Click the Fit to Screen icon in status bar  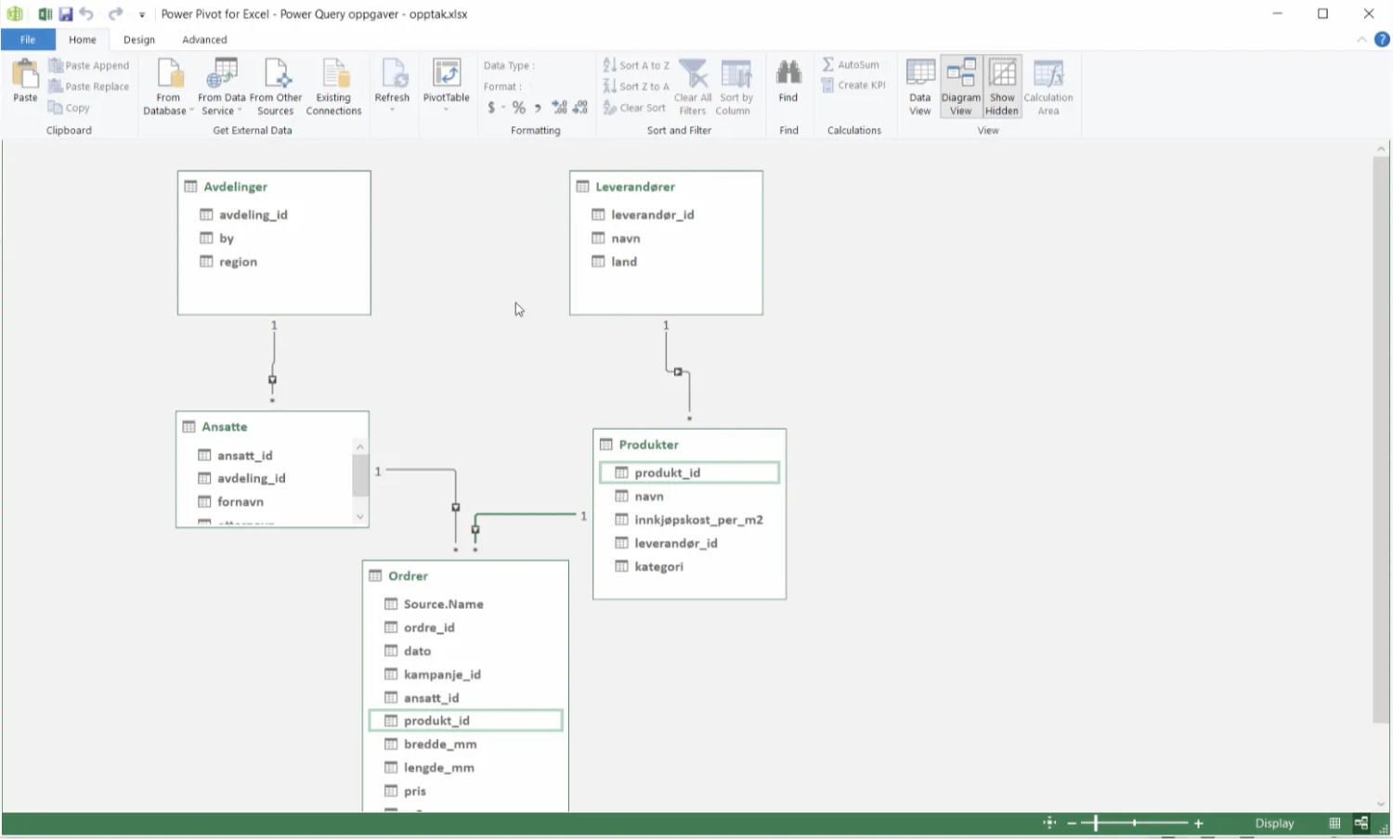click(x=1049, y=823)
